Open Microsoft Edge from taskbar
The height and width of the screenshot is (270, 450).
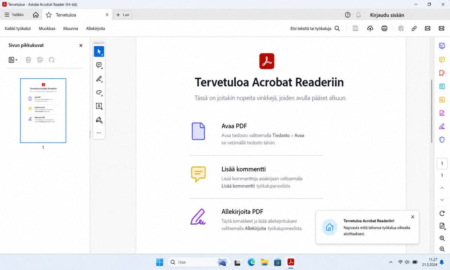click(251, 262)
